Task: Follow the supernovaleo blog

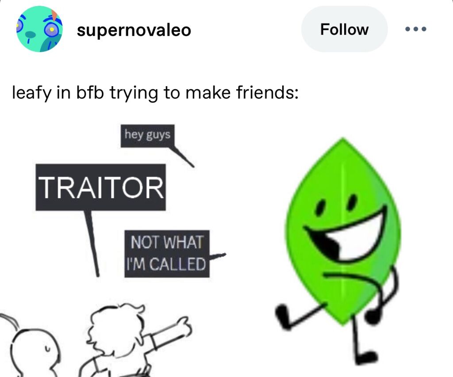Action: (344, 29)
